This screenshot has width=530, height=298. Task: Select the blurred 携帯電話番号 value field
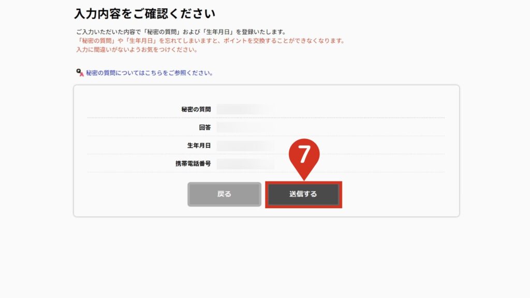(245, 164)
